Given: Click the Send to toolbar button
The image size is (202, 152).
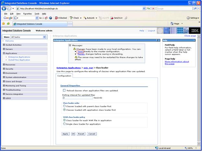Looking at the screenshot, I should [116, 18].
